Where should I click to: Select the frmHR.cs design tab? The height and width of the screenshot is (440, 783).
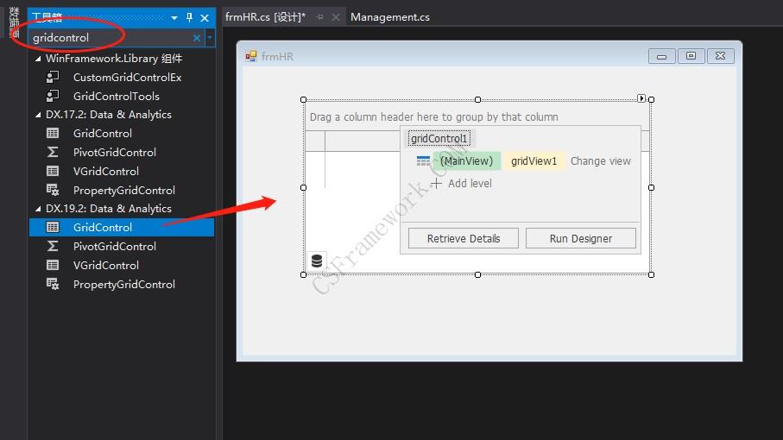pos(265,17)
